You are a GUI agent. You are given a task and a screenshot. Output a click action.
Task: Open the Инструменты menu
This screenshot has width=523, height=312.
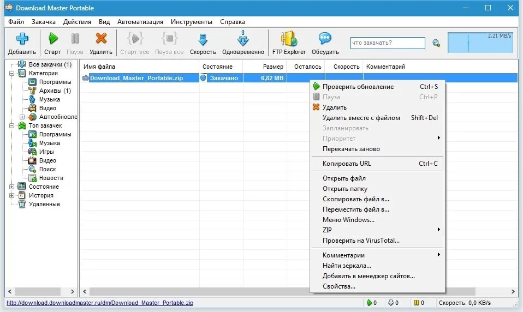[x=192, y=22]
